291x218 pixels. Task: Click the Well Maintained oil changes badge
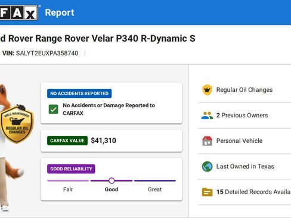click(17, 124)
